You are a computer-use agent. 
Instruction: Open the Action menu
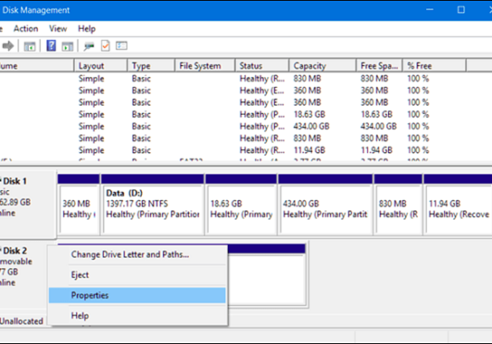pyautogui.click(x=26, y=29)
